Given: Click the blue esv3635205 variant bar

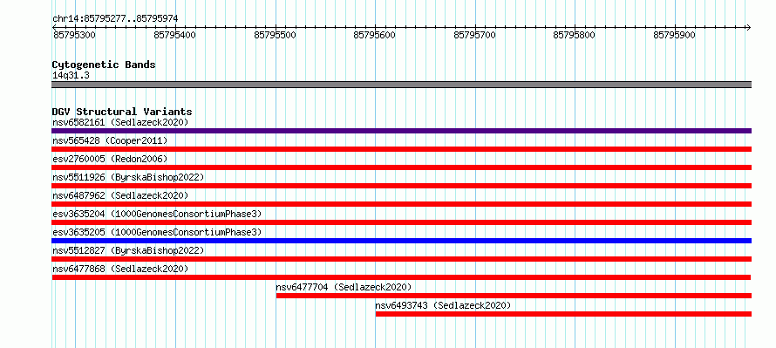Looking at the screenshot, I should click(x=401, y=241).
